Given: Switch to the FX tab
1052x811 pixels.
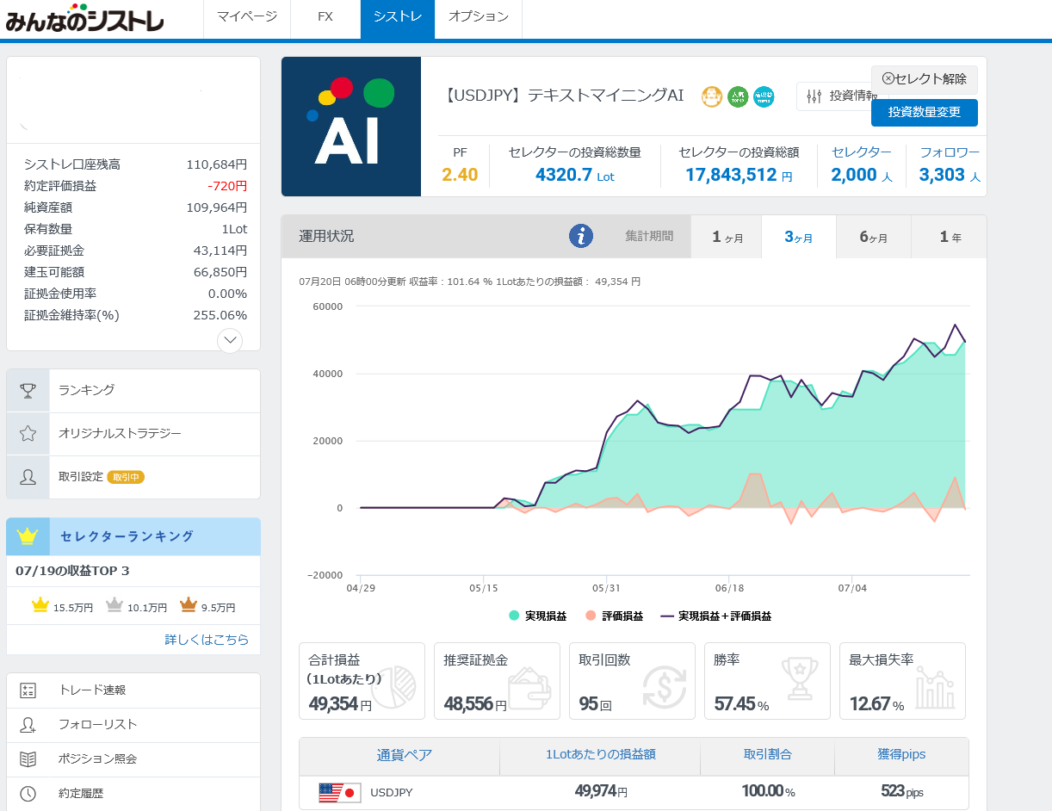Looking at the screenshot, I should tap(325, 17).
